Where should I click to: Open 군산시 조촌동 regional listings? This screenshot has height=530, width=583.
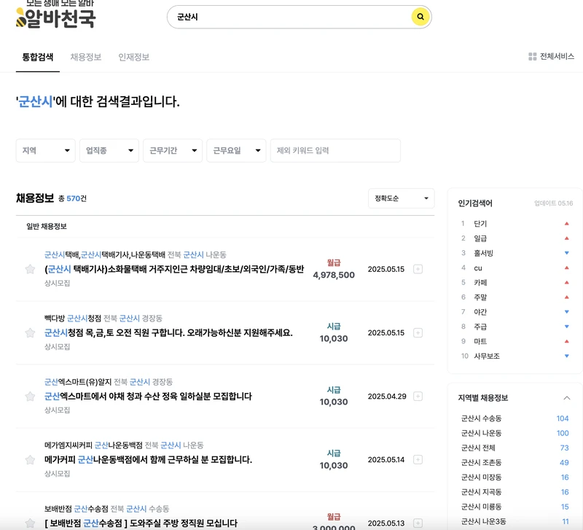[481, 463]
